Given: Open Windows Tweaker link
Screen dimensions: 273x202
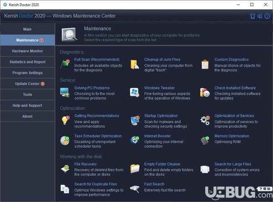Looking at the screenshot, I should pos(159,88).
